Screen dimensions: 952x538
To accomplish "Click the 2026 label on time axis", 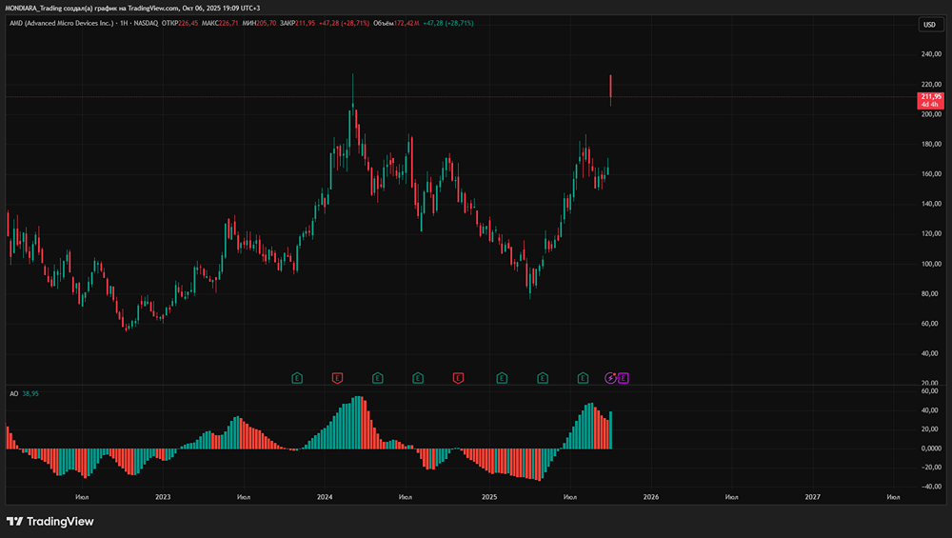I will click(x=651, y=497).
